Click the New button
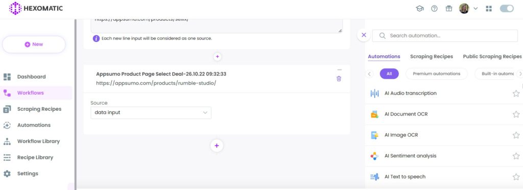The width and height of the screenshot is (523, 190). tap(34, 44)
